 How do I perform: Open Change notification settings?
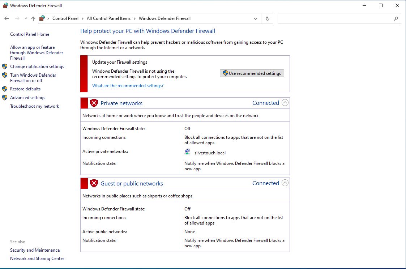tap(37, 67)
